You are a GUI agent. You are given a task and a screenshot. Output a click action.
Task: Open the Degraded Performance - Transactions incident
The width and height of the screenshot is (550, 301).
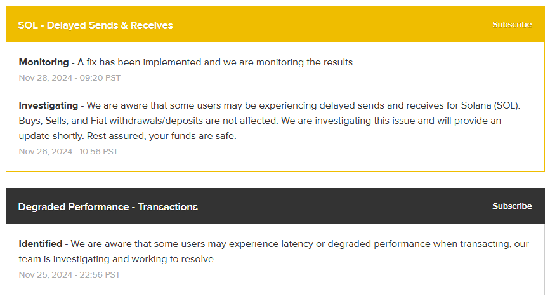pyautogui.click(x=108, y=207)
